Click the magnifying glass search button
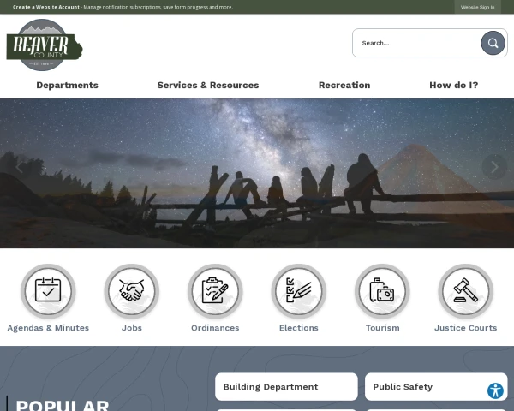This screenshot has height=411, width=514. (x=493, y=43)
